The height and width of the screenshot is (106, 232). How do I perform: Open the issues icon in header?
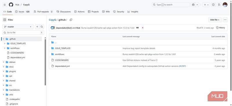213,5
